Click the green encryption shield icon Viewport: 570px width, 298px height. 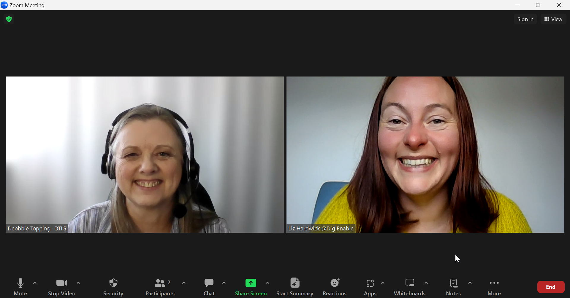point(9,19)
